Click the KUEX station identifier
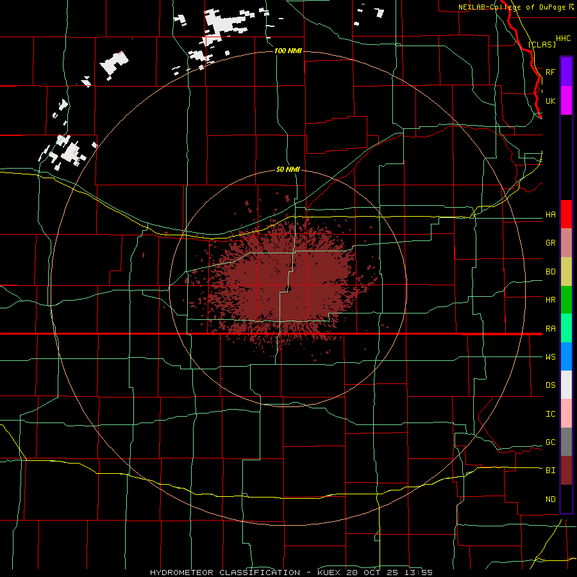Screen dimensions: 577x577 (x=329, y=573)
